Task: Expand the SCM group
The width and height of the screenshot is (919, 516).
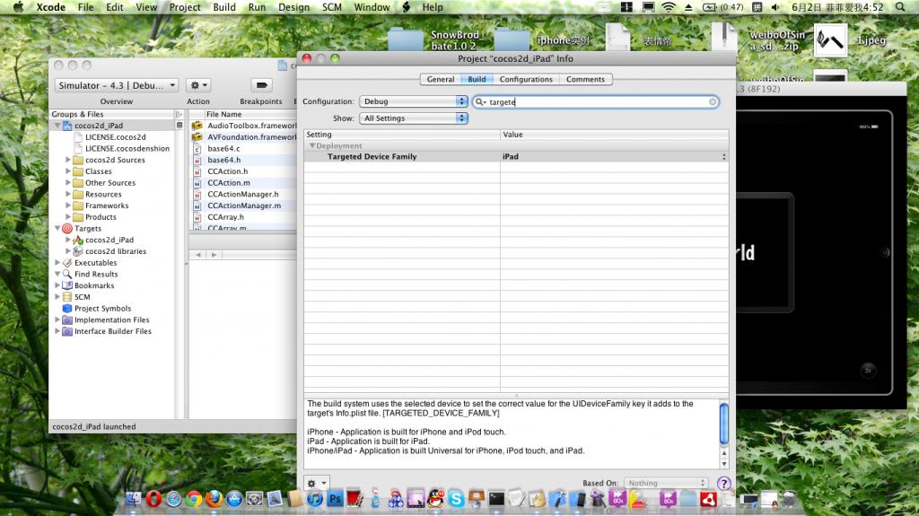Action: click(x=57, y=297)
